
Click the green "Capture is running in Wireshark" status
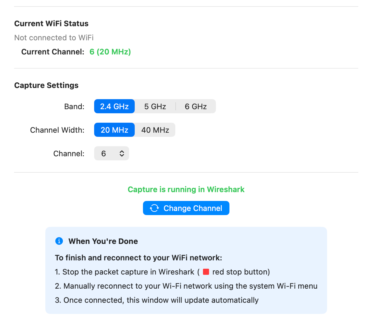(x=186, y=189)
